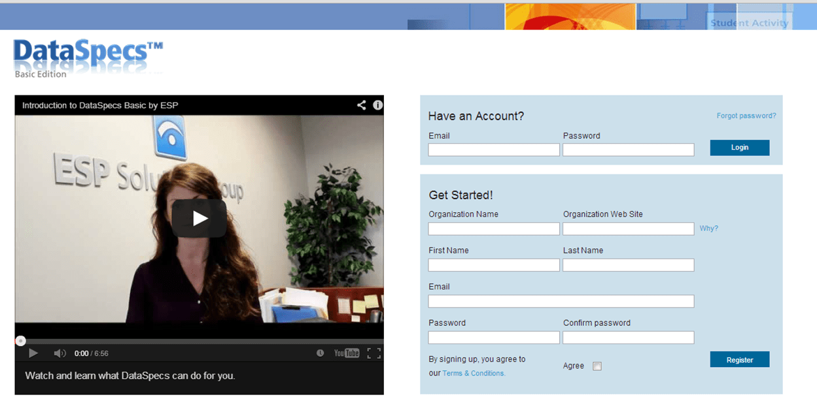Click the video time text 0:00 / 6:56
This screenshot has width=817, height=401.
coord(92,353)
